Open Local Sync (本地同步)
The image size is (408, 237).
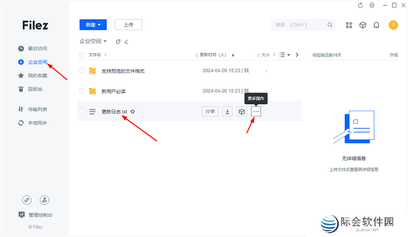(x=33, y=123)
